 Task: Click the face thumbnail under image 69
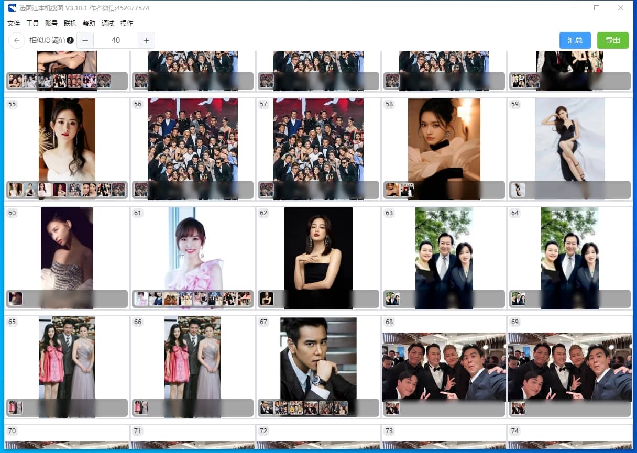(x=519, y=407)
